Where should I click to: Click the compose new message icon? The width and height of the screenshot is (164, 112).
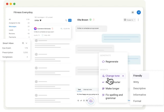pyautogui.click(x=70, y=20)
